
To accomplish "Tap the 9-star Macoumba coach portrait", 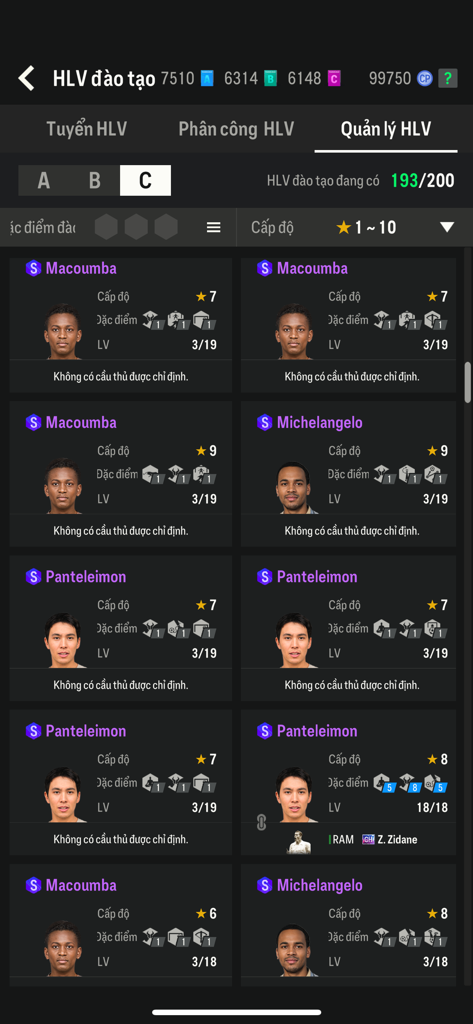I will pyautogui.click(x=63, y=486).
